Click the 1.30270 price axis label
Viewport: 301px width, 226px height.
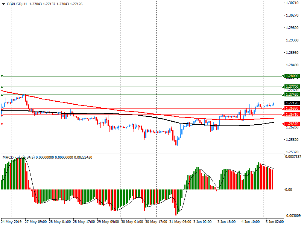pos(292,15)
